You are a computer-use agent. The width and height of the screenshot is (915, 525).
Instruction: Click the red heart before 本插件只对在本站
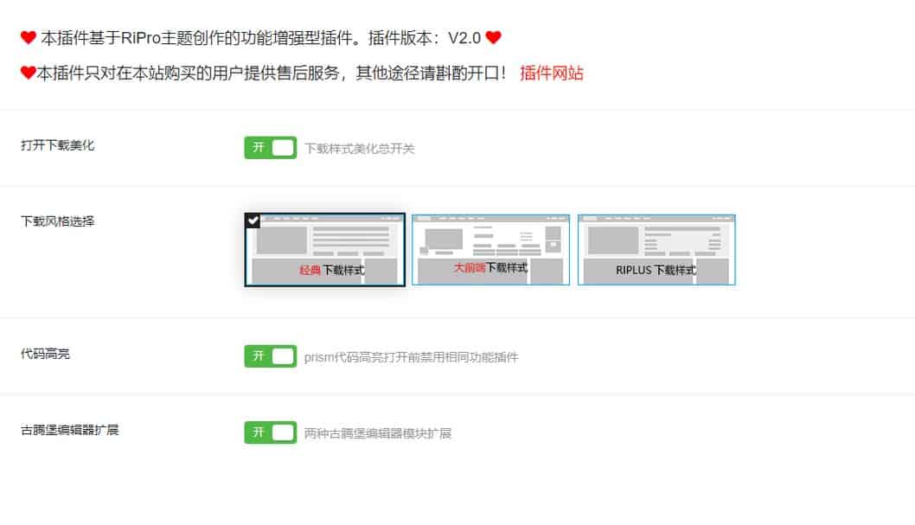(x=28, y=73)
